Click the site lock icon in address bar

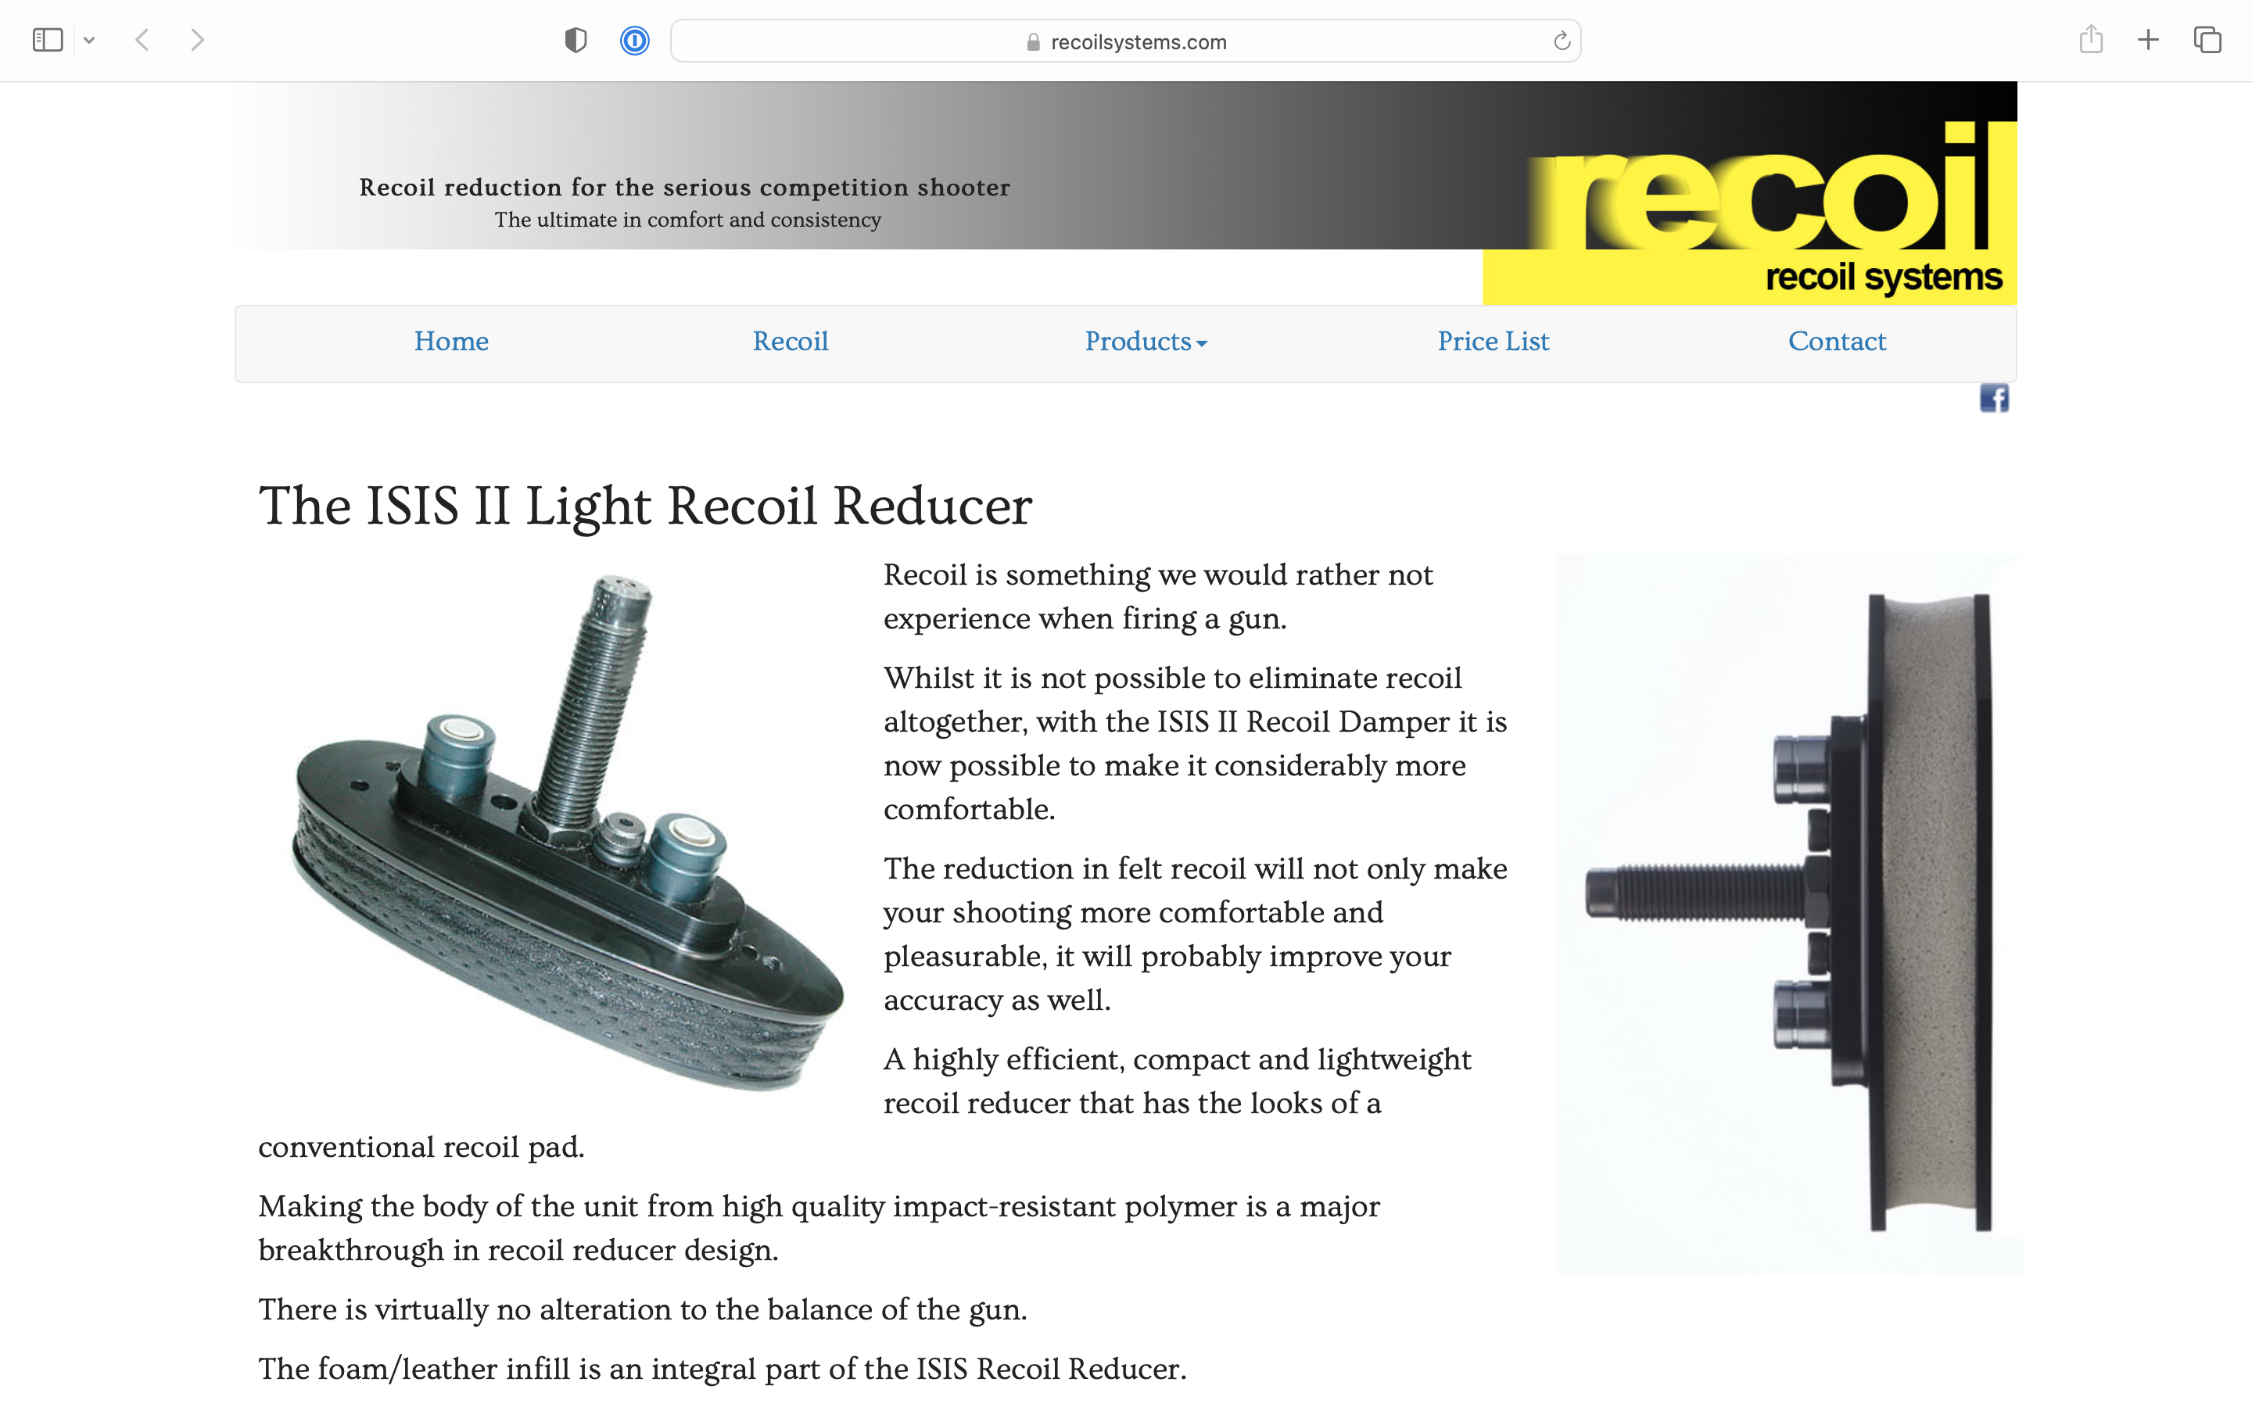tap(1033, 42)
